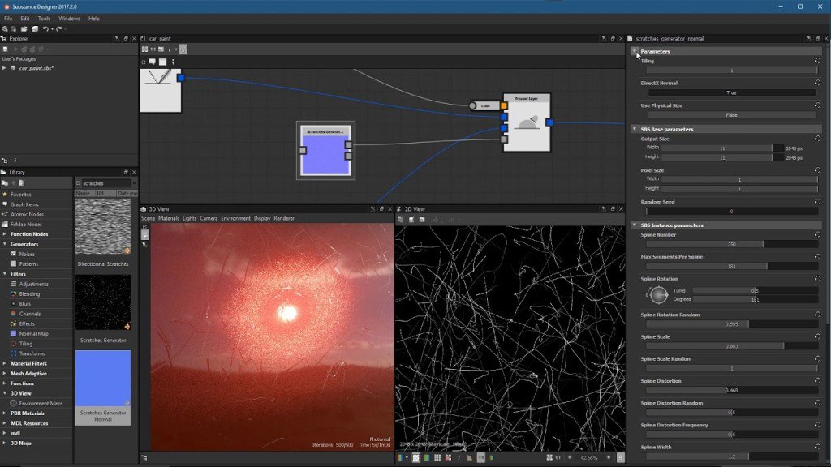
Task: Open the Tools menu
Action: coord(45,18)
